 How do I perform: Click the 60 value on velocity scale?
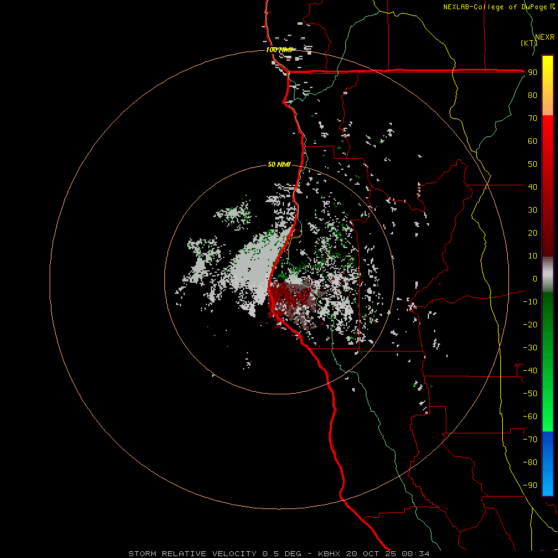(x=533, y=141)
